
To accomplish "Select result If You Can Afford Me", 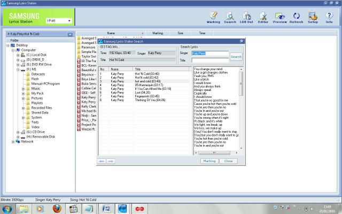I will click(x=144, y=89).
